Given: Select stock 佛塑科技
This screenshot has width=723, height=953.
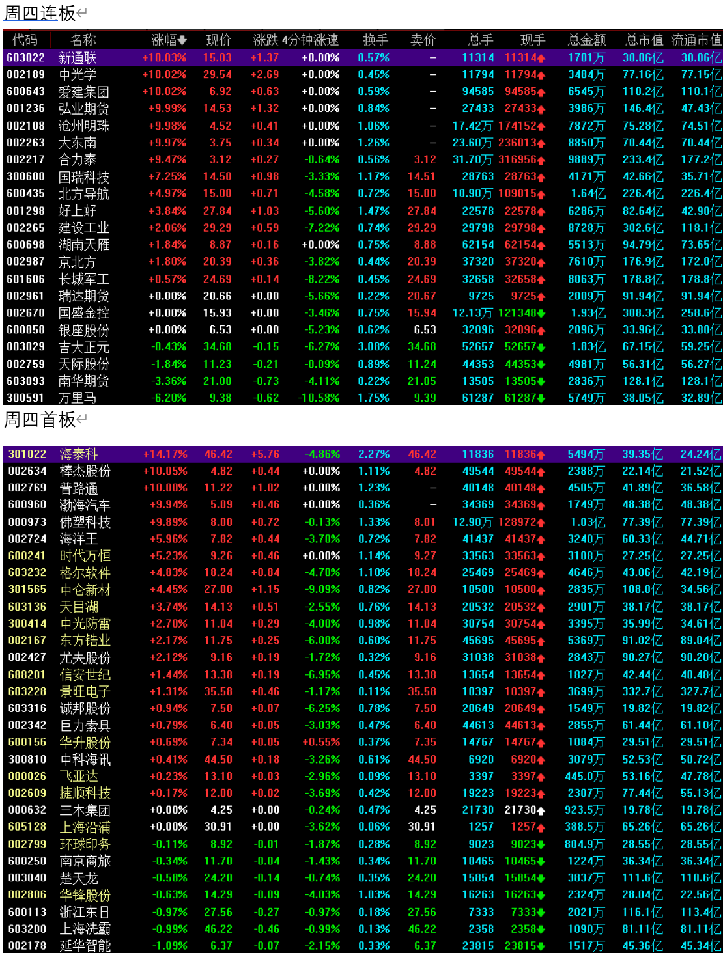Looking at the screenshot, I should pos(85,522).
